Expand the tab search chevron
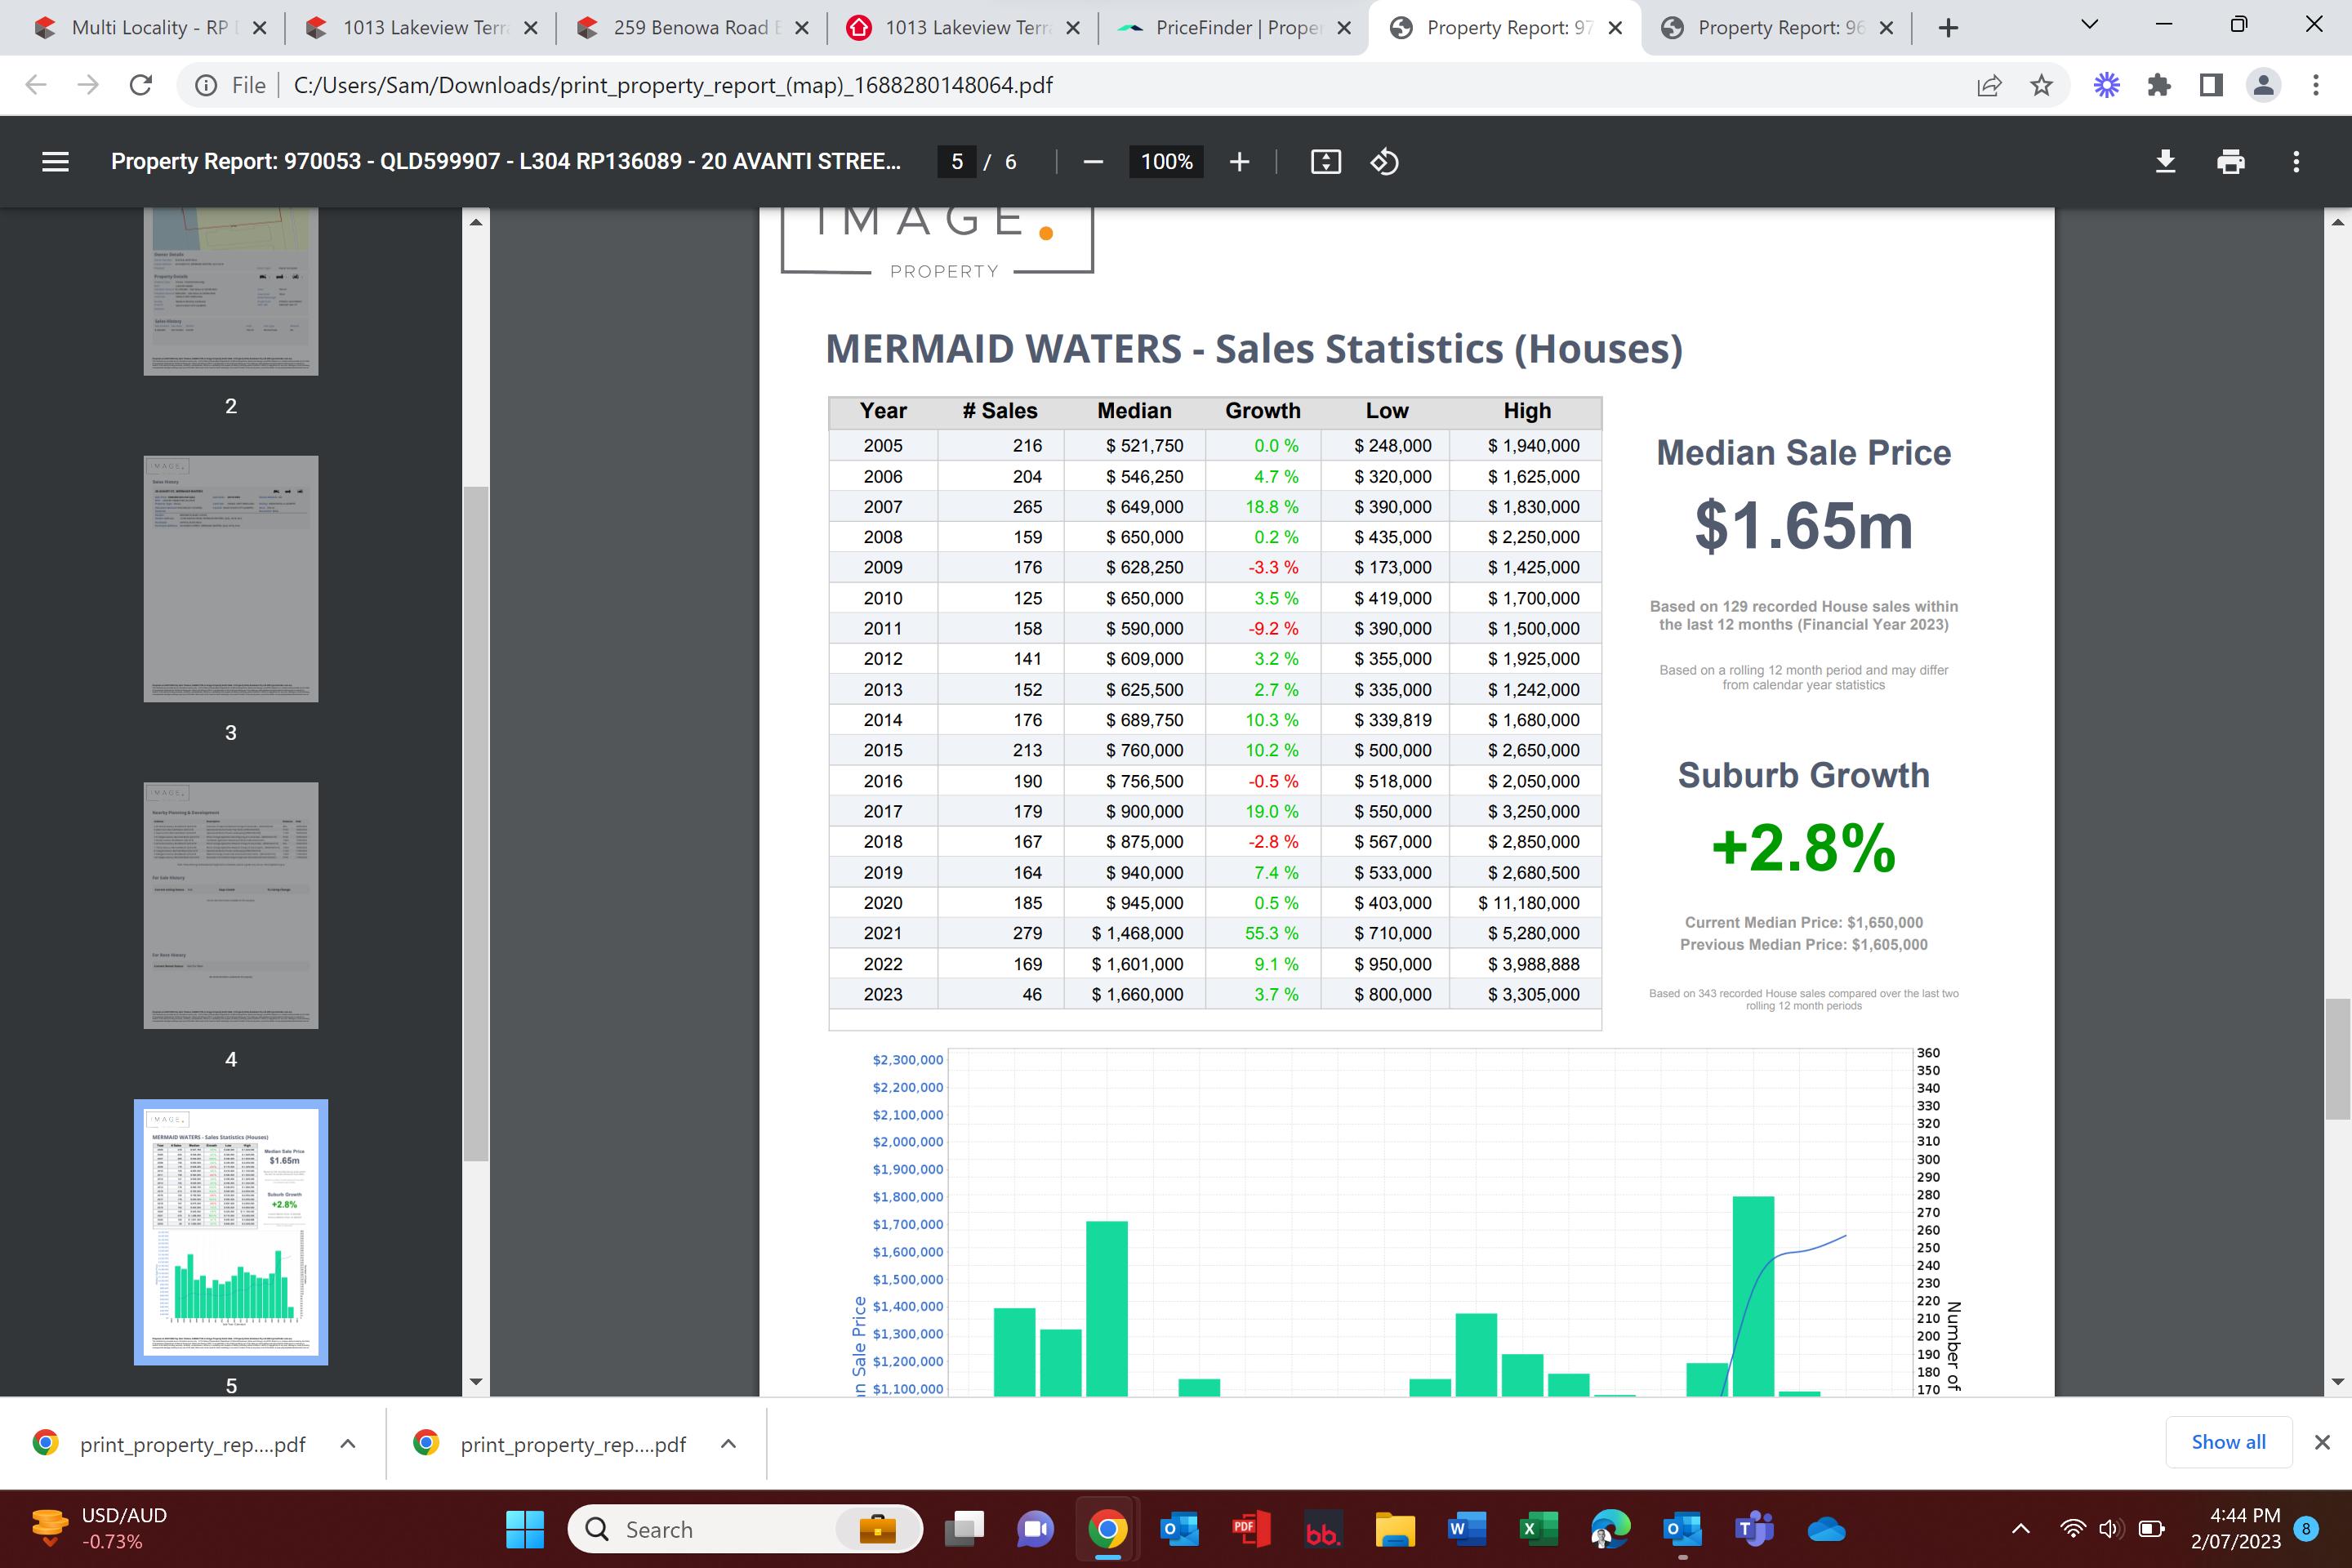Screen dimensions: 2352x1568 [2089, 26]
